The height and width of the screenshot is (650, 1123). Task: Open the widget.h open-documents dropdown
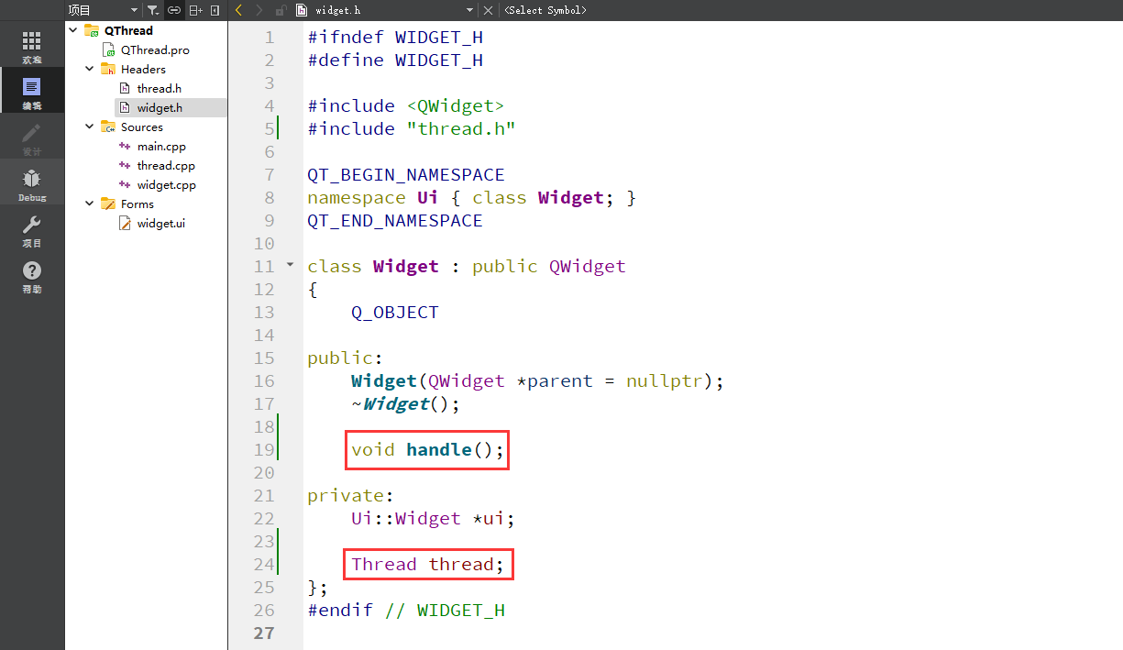[x=470, y=10]
